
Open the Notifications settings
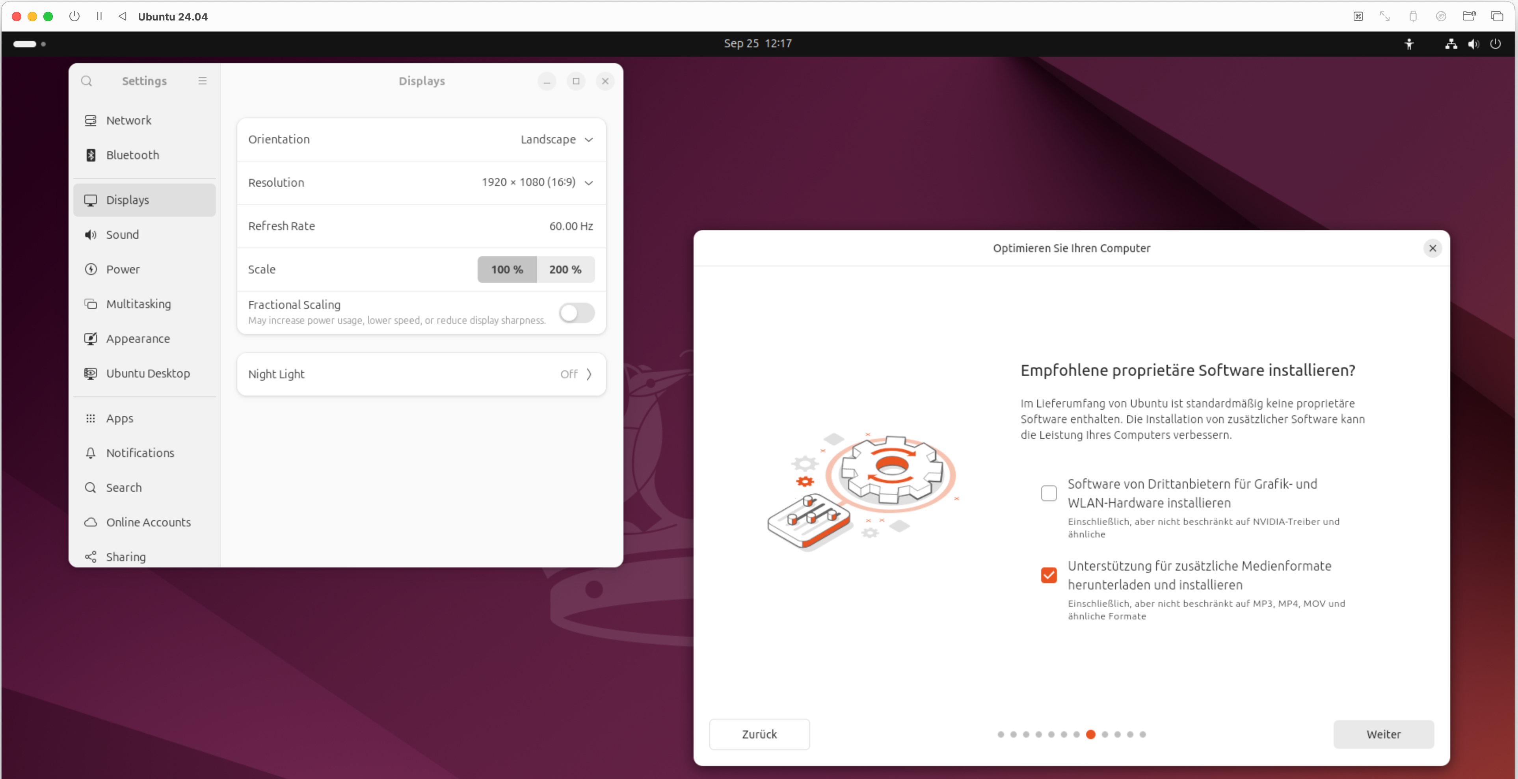[144, 453]
